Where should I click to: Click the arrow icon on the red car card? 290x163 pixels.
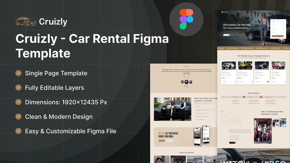[285, 81]
